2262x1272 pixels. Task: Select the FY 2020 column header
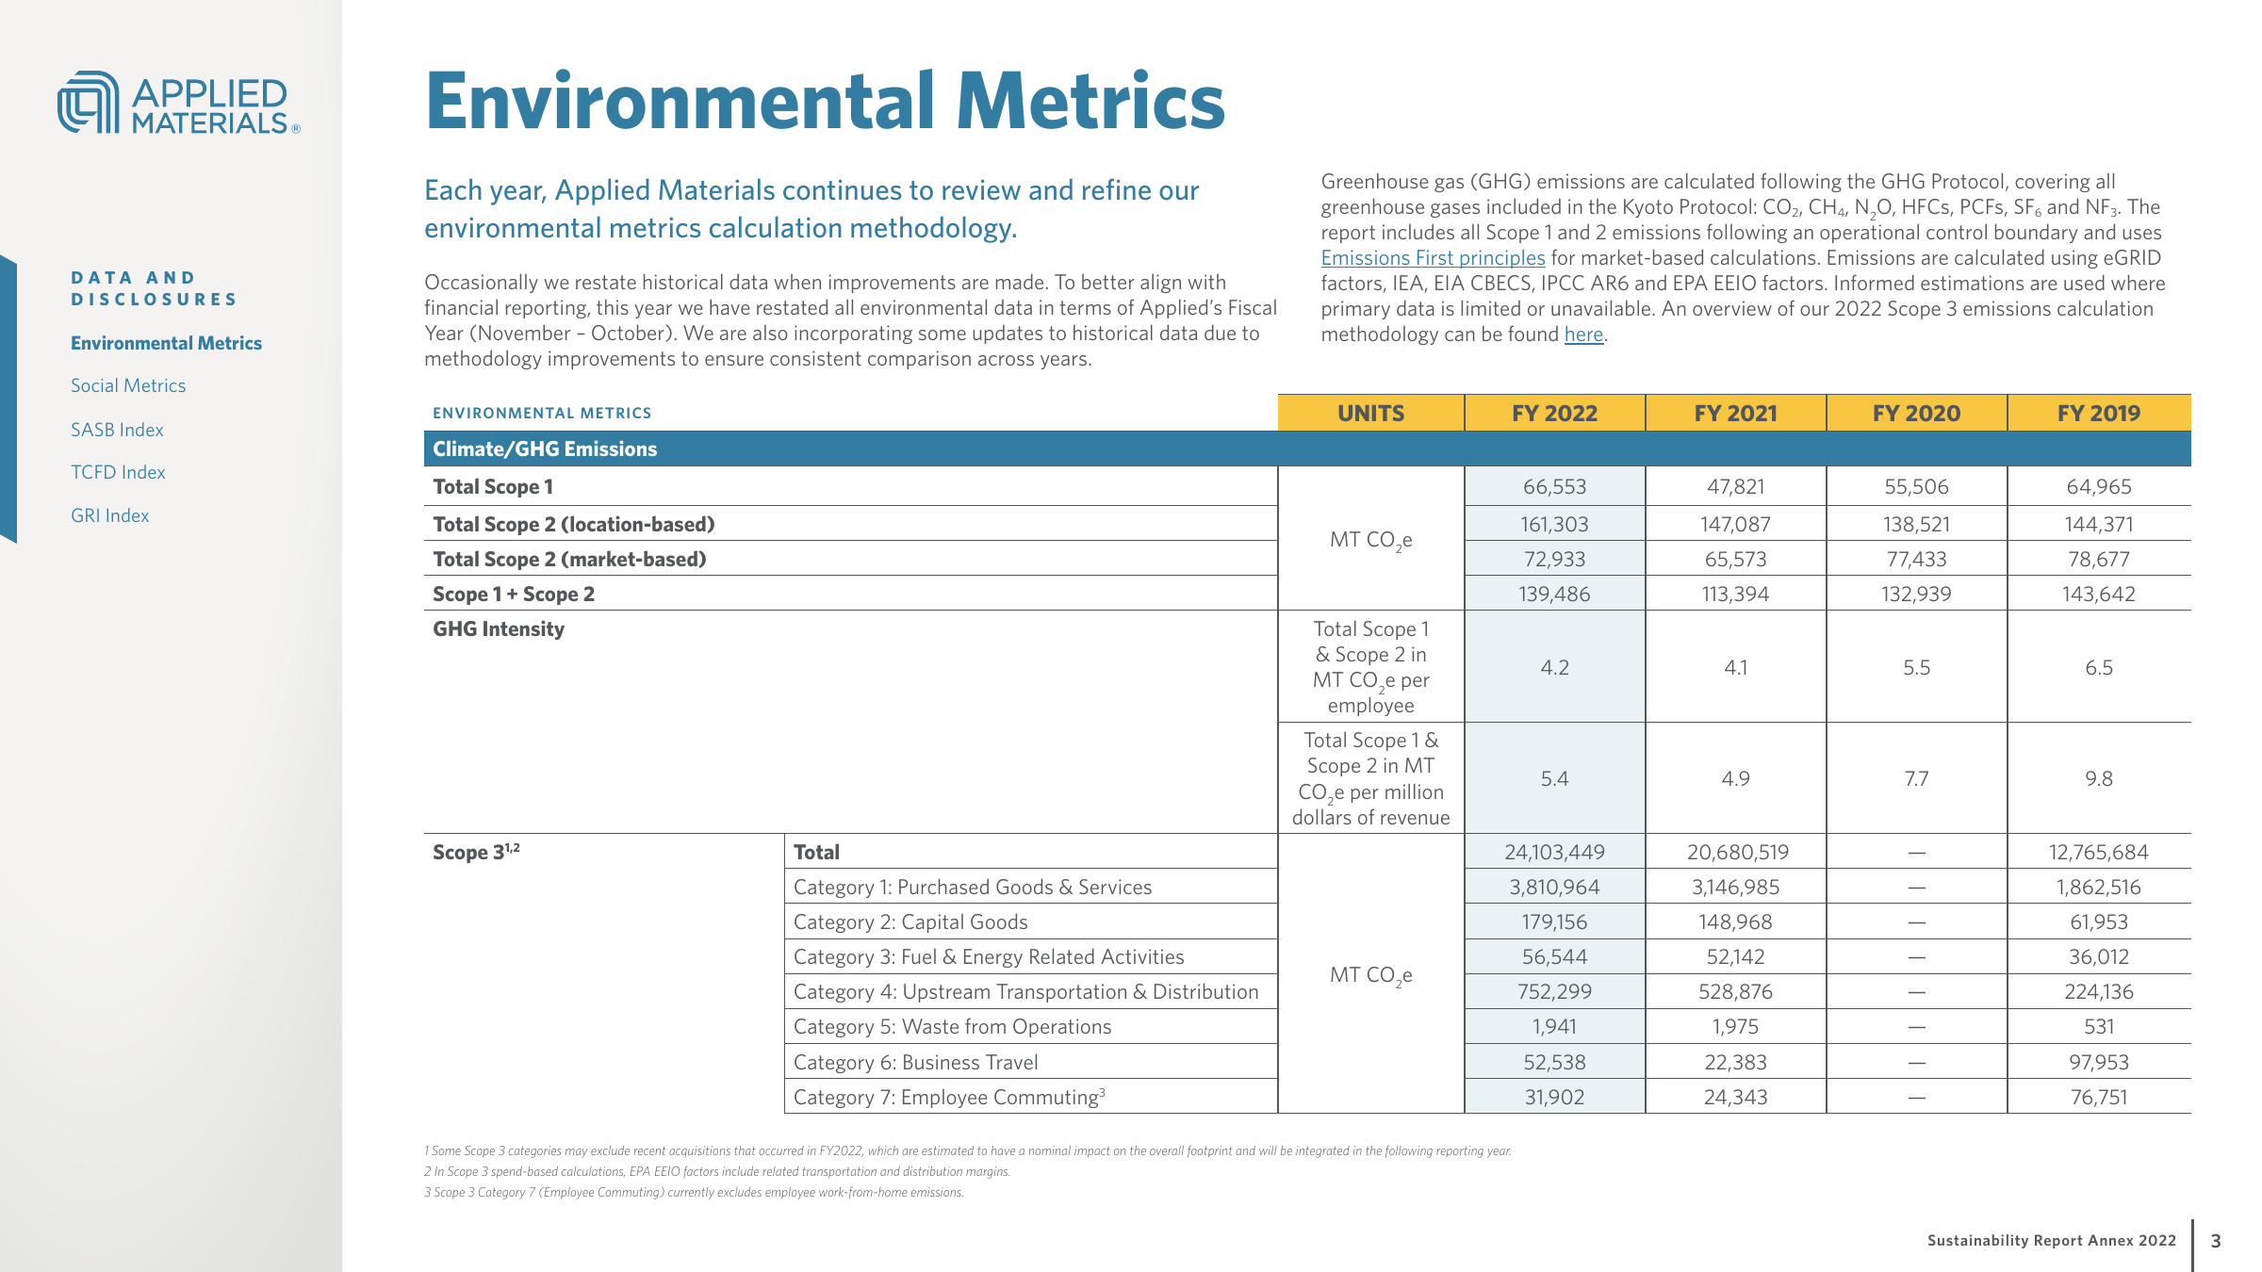click(x=1916, y=413)
